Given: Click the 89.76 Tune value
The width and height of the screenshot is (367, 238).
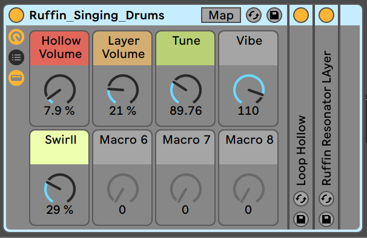Looking at the screenshot, I should click(185, 111).
